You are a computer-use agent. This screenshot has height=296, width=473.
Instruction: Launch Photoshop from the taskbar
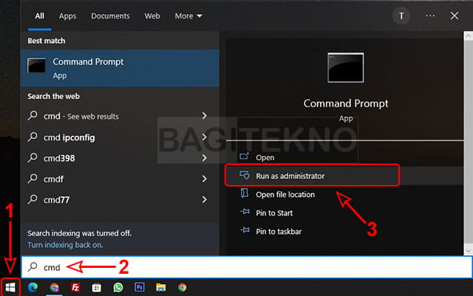click(x=140, y=287)
